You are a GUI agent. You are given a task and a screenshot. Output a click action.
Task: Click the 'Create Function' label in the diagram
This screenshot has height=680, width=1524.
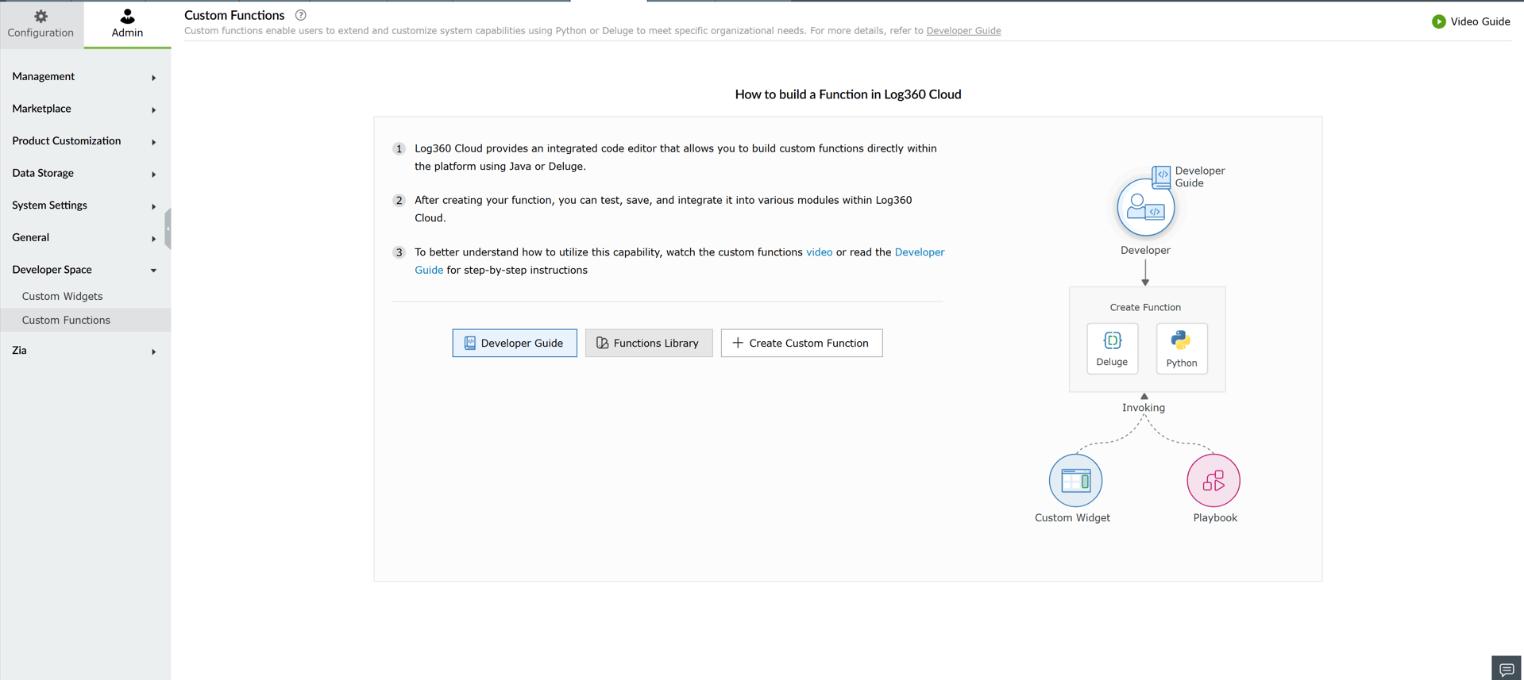1145,307
